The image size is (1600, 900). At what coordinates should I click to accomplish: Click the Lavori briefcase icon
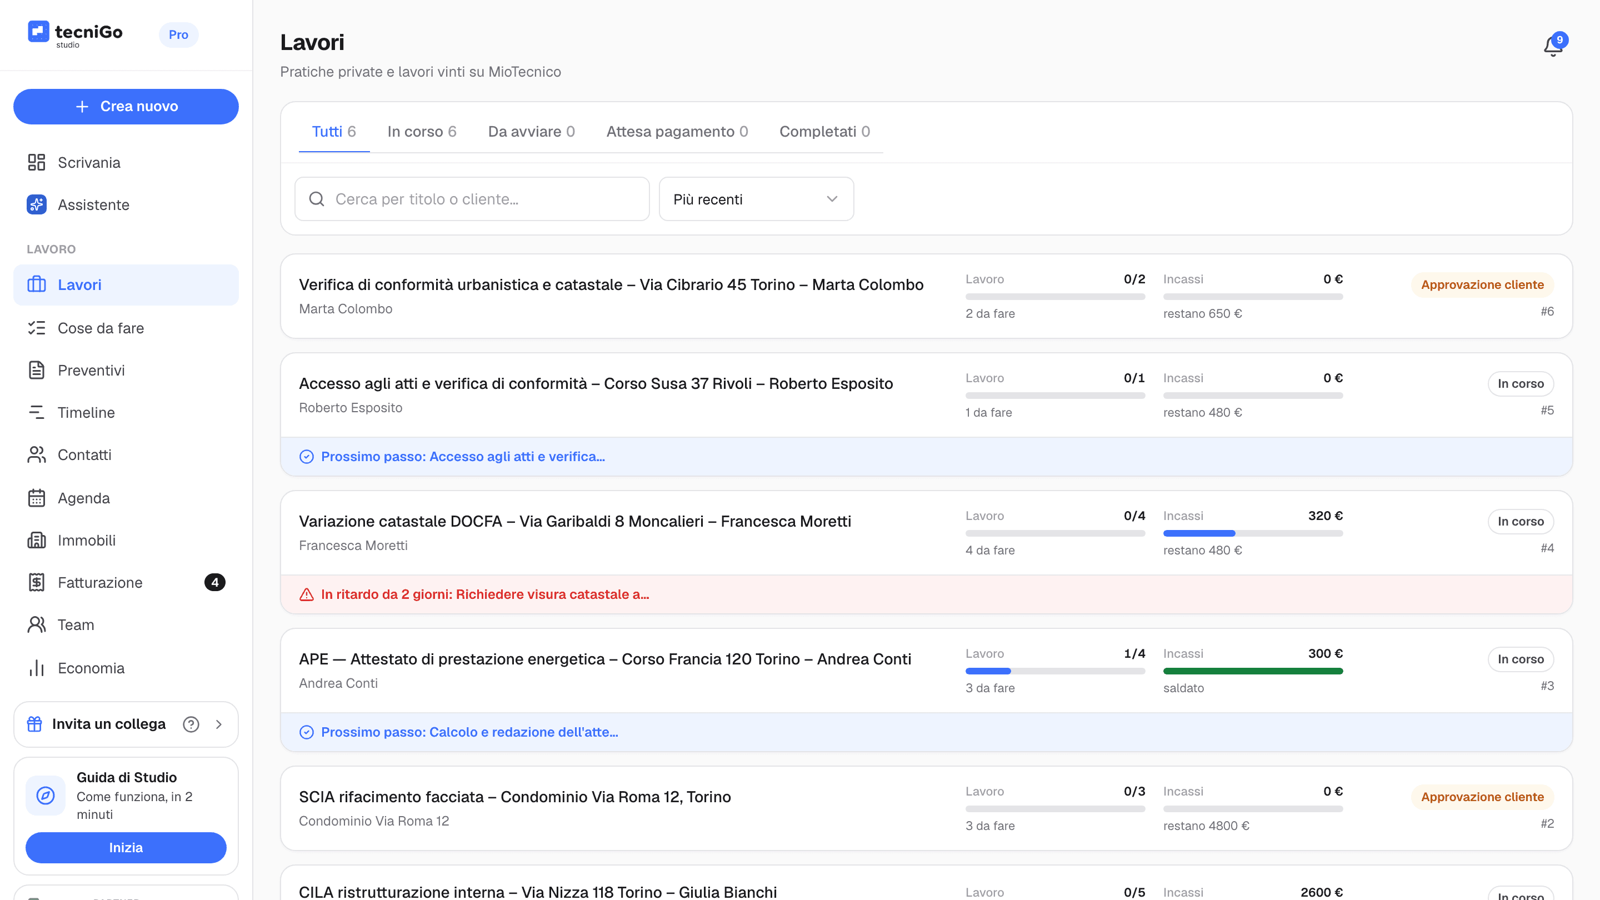pyautogui.click(x=37, y=284)
